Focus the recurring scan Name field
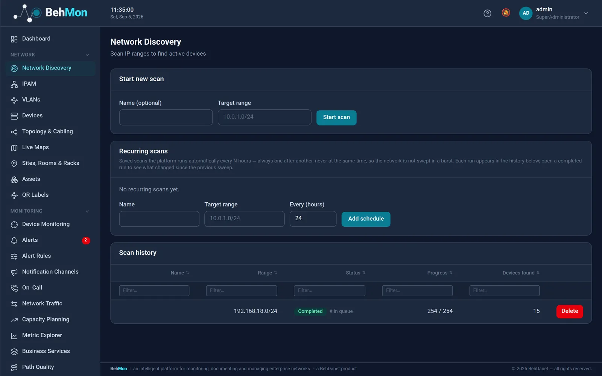Screen dimensions: 602x376 pos(159,219)
